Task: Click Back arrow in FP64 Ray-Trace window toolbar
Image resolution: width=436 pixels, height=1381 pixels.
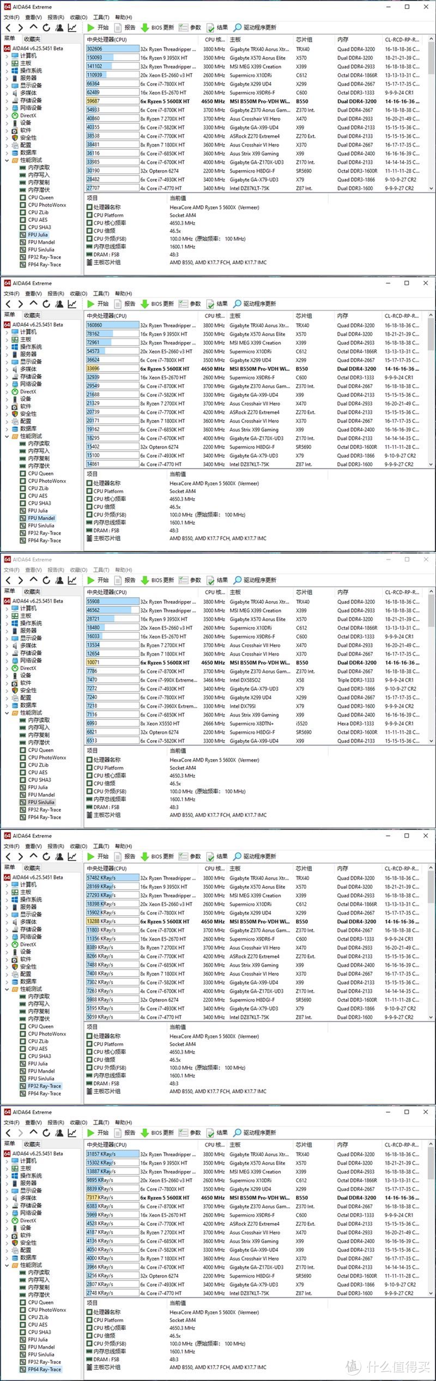Action: point(8,1133)
